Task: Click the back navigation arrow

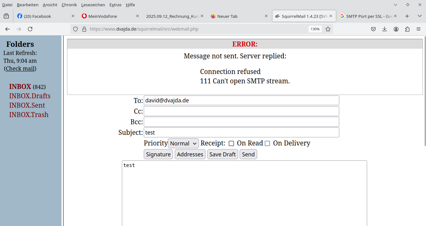Action: 8,29
